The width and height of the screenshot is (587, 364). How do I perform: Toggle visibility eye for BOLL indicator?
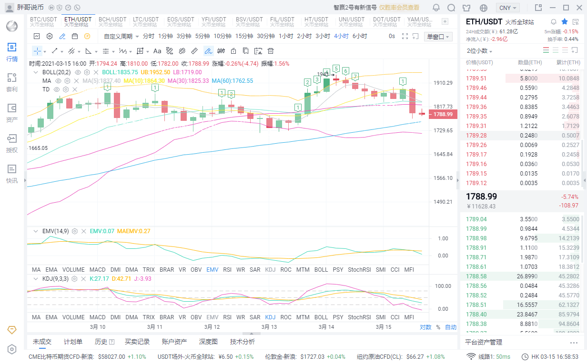tap(78, 72)
